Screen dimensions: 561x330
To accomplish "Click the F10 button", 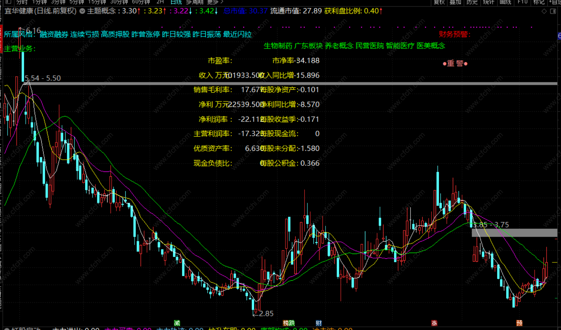I will tap(522, 2).
